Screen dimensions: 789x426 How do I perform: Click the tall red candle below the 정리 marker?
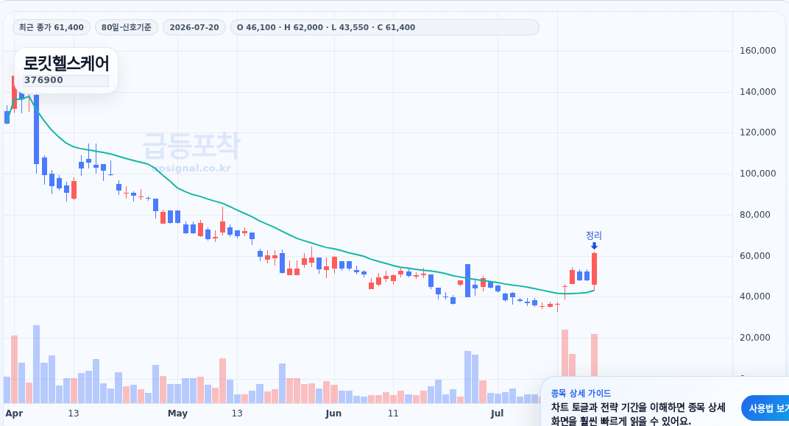594,269
